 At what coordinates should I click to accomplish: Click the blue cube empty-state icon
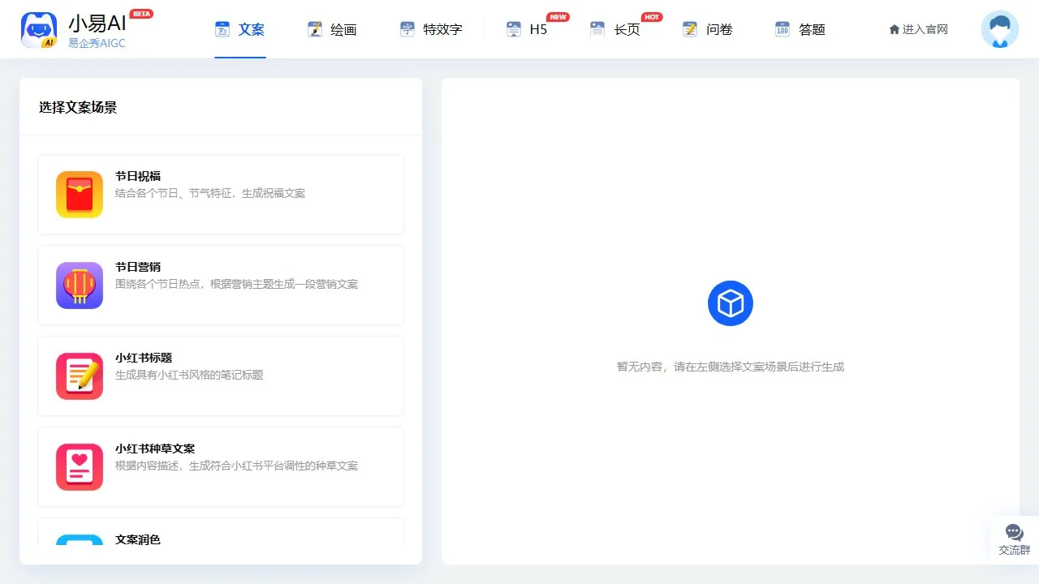tap(731, 303)
